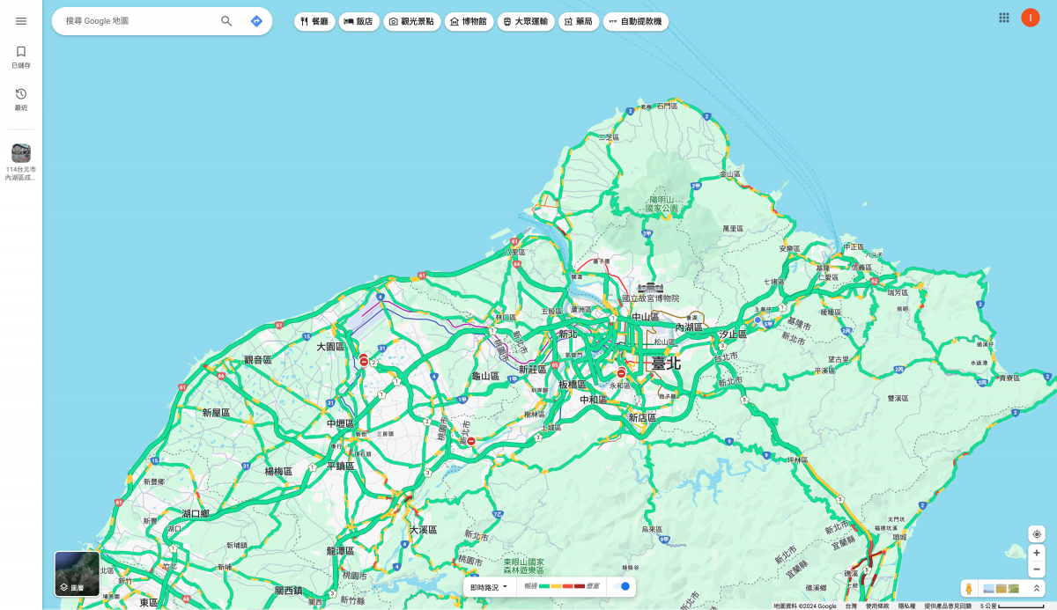Open the main hamburger menu
Screen dimensions: 1057x610
[21, 21]
